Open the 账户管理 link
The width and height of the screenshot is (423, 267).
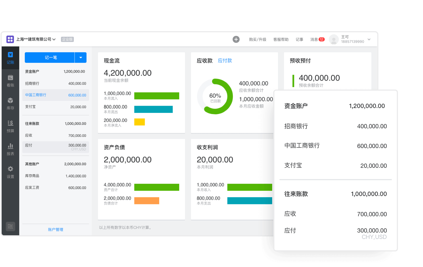pyautogui.click(x=56, y=229)
